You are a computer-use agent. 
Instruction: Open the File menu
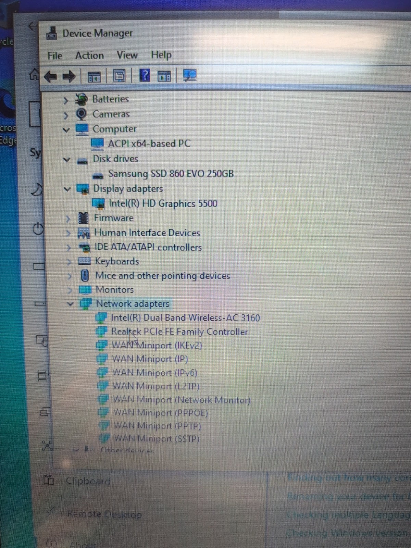pyautogui.click(x=55, y=55)
